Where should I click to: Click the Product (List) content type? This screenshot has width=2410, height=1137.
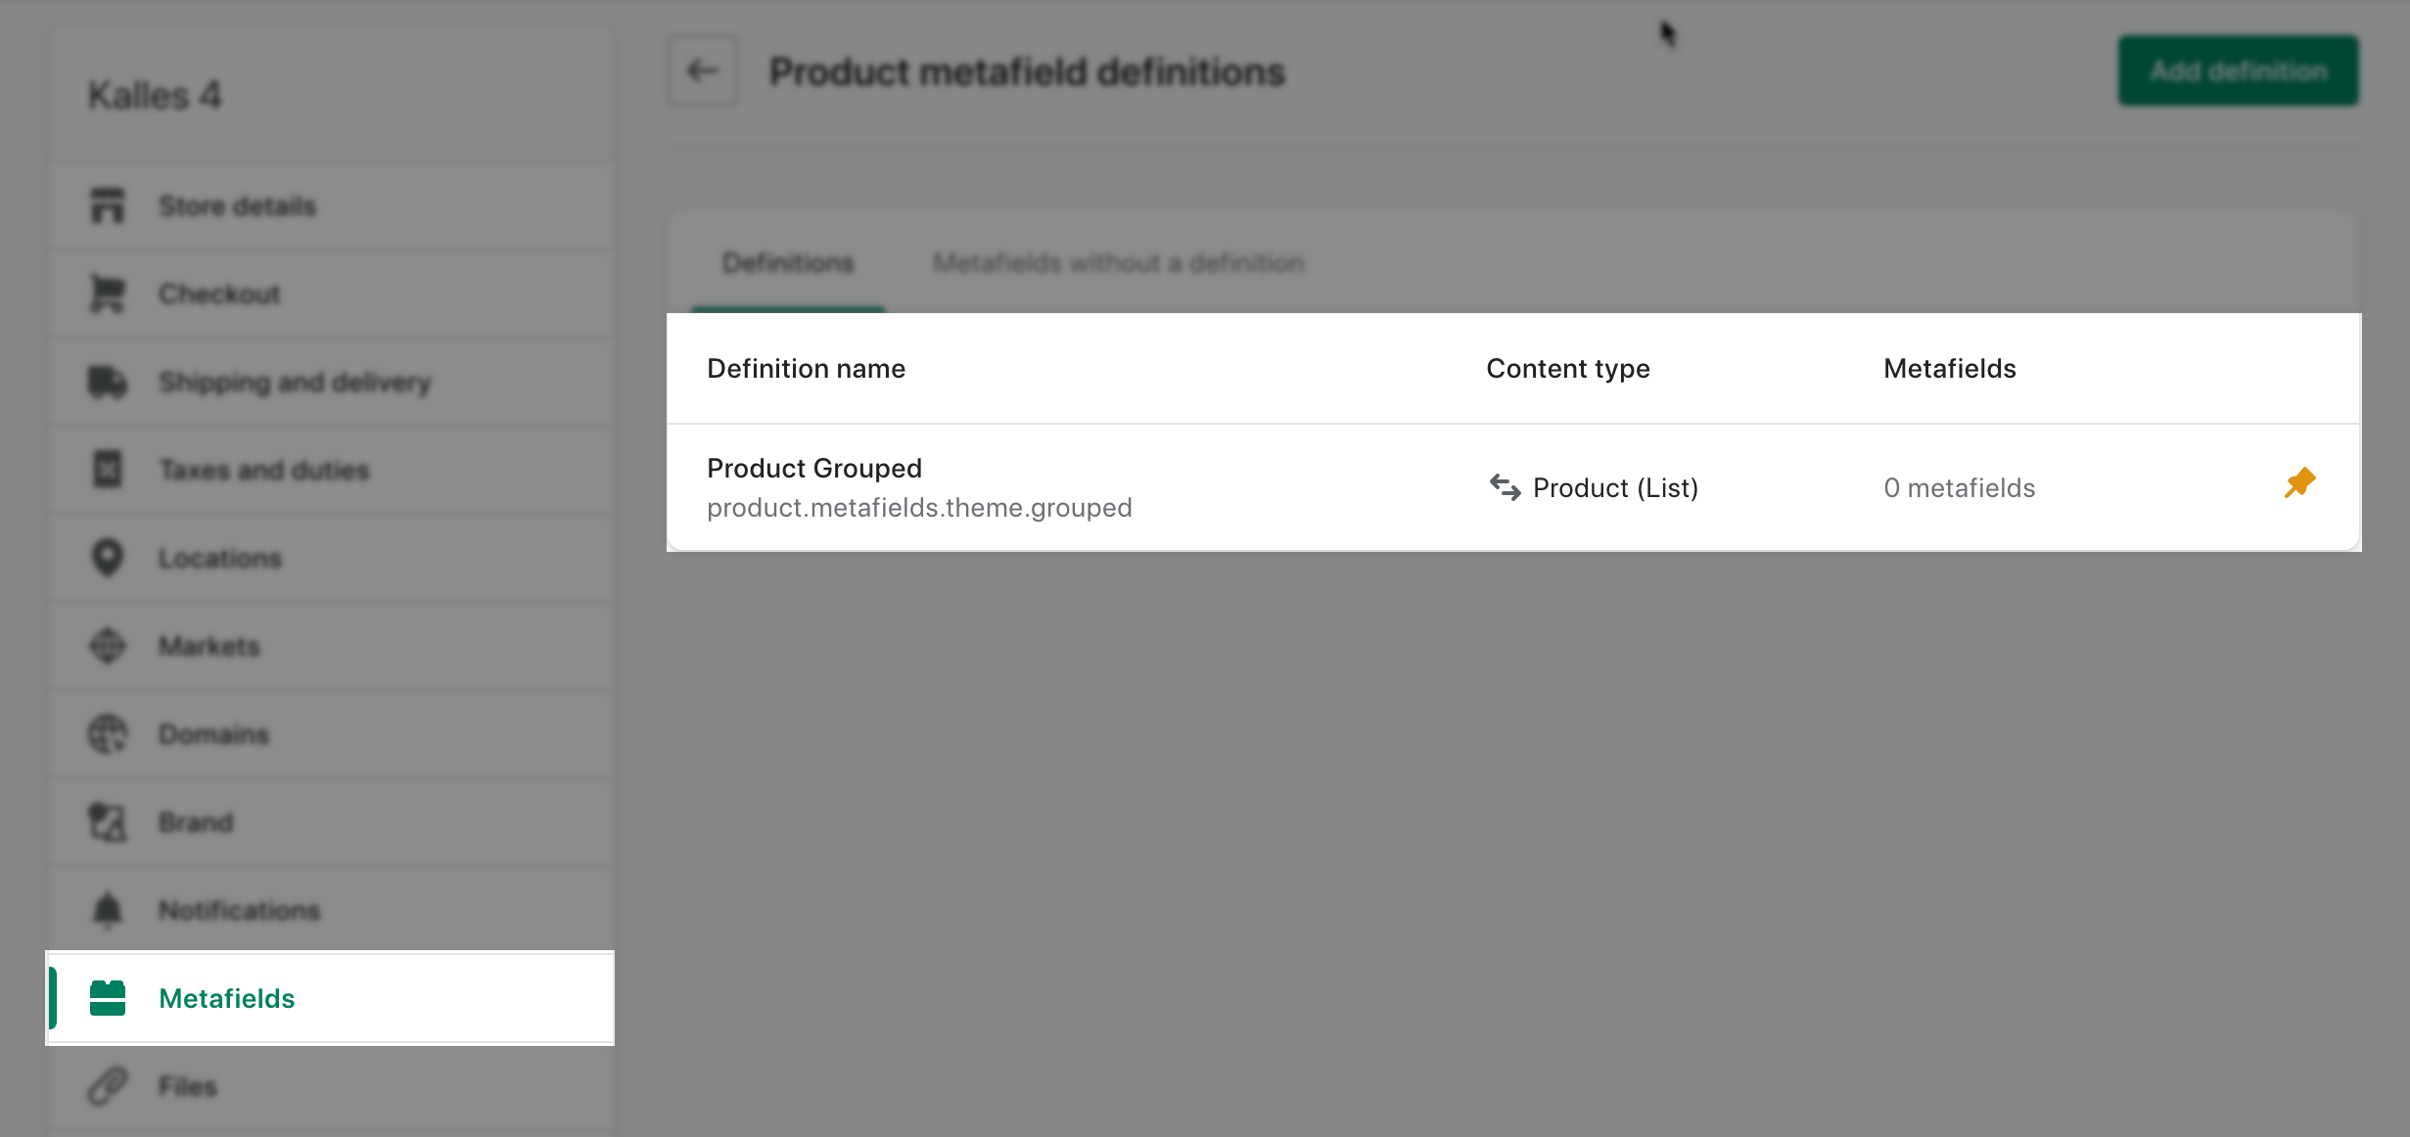click(x=1593, y=487)
